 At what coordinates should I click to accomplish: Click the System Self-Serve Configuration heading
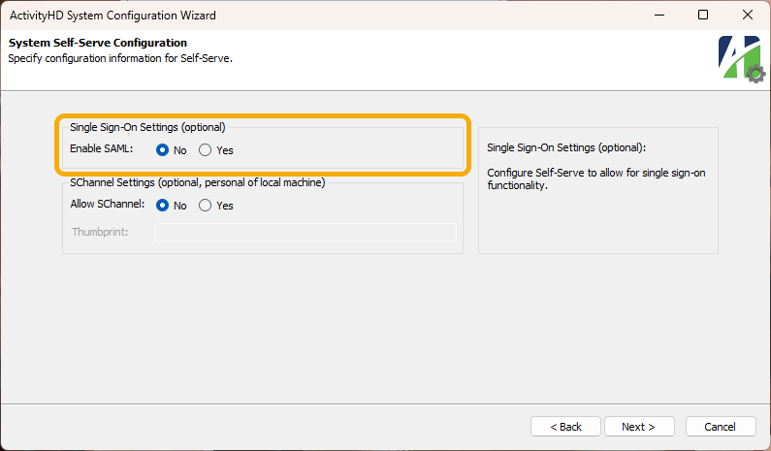98,43
